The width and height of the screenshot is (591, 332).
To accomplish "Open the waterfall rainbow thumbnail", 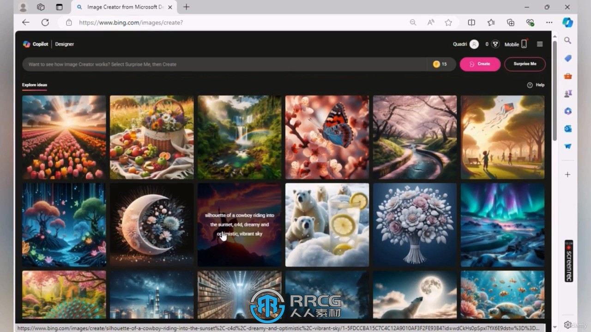I will [239, 137].
